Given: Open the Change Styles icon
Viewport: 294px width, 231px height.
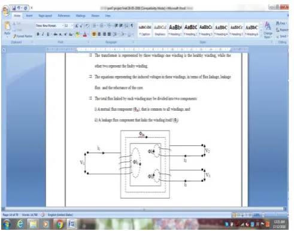Looking at the screenshot, I should (x=268, y=30).
